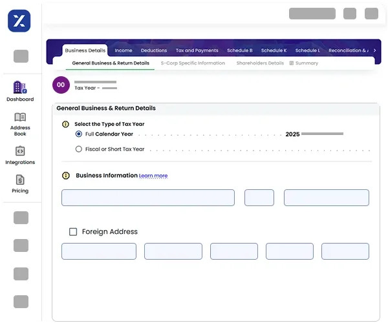This screenshot has height=323, width=388.
Task: Click the purple 00 avatar circle
Action: click(61, 85)
